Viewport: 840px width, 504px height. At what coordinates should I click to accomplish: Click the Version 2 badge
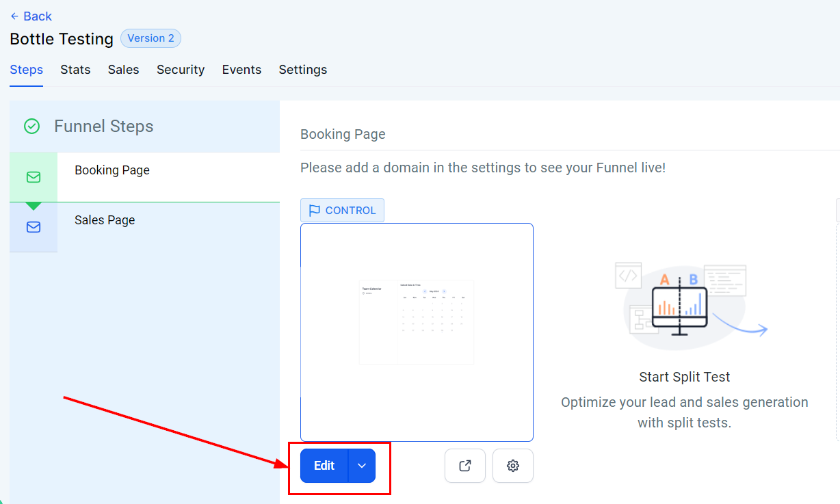click(x=150, y=38)
